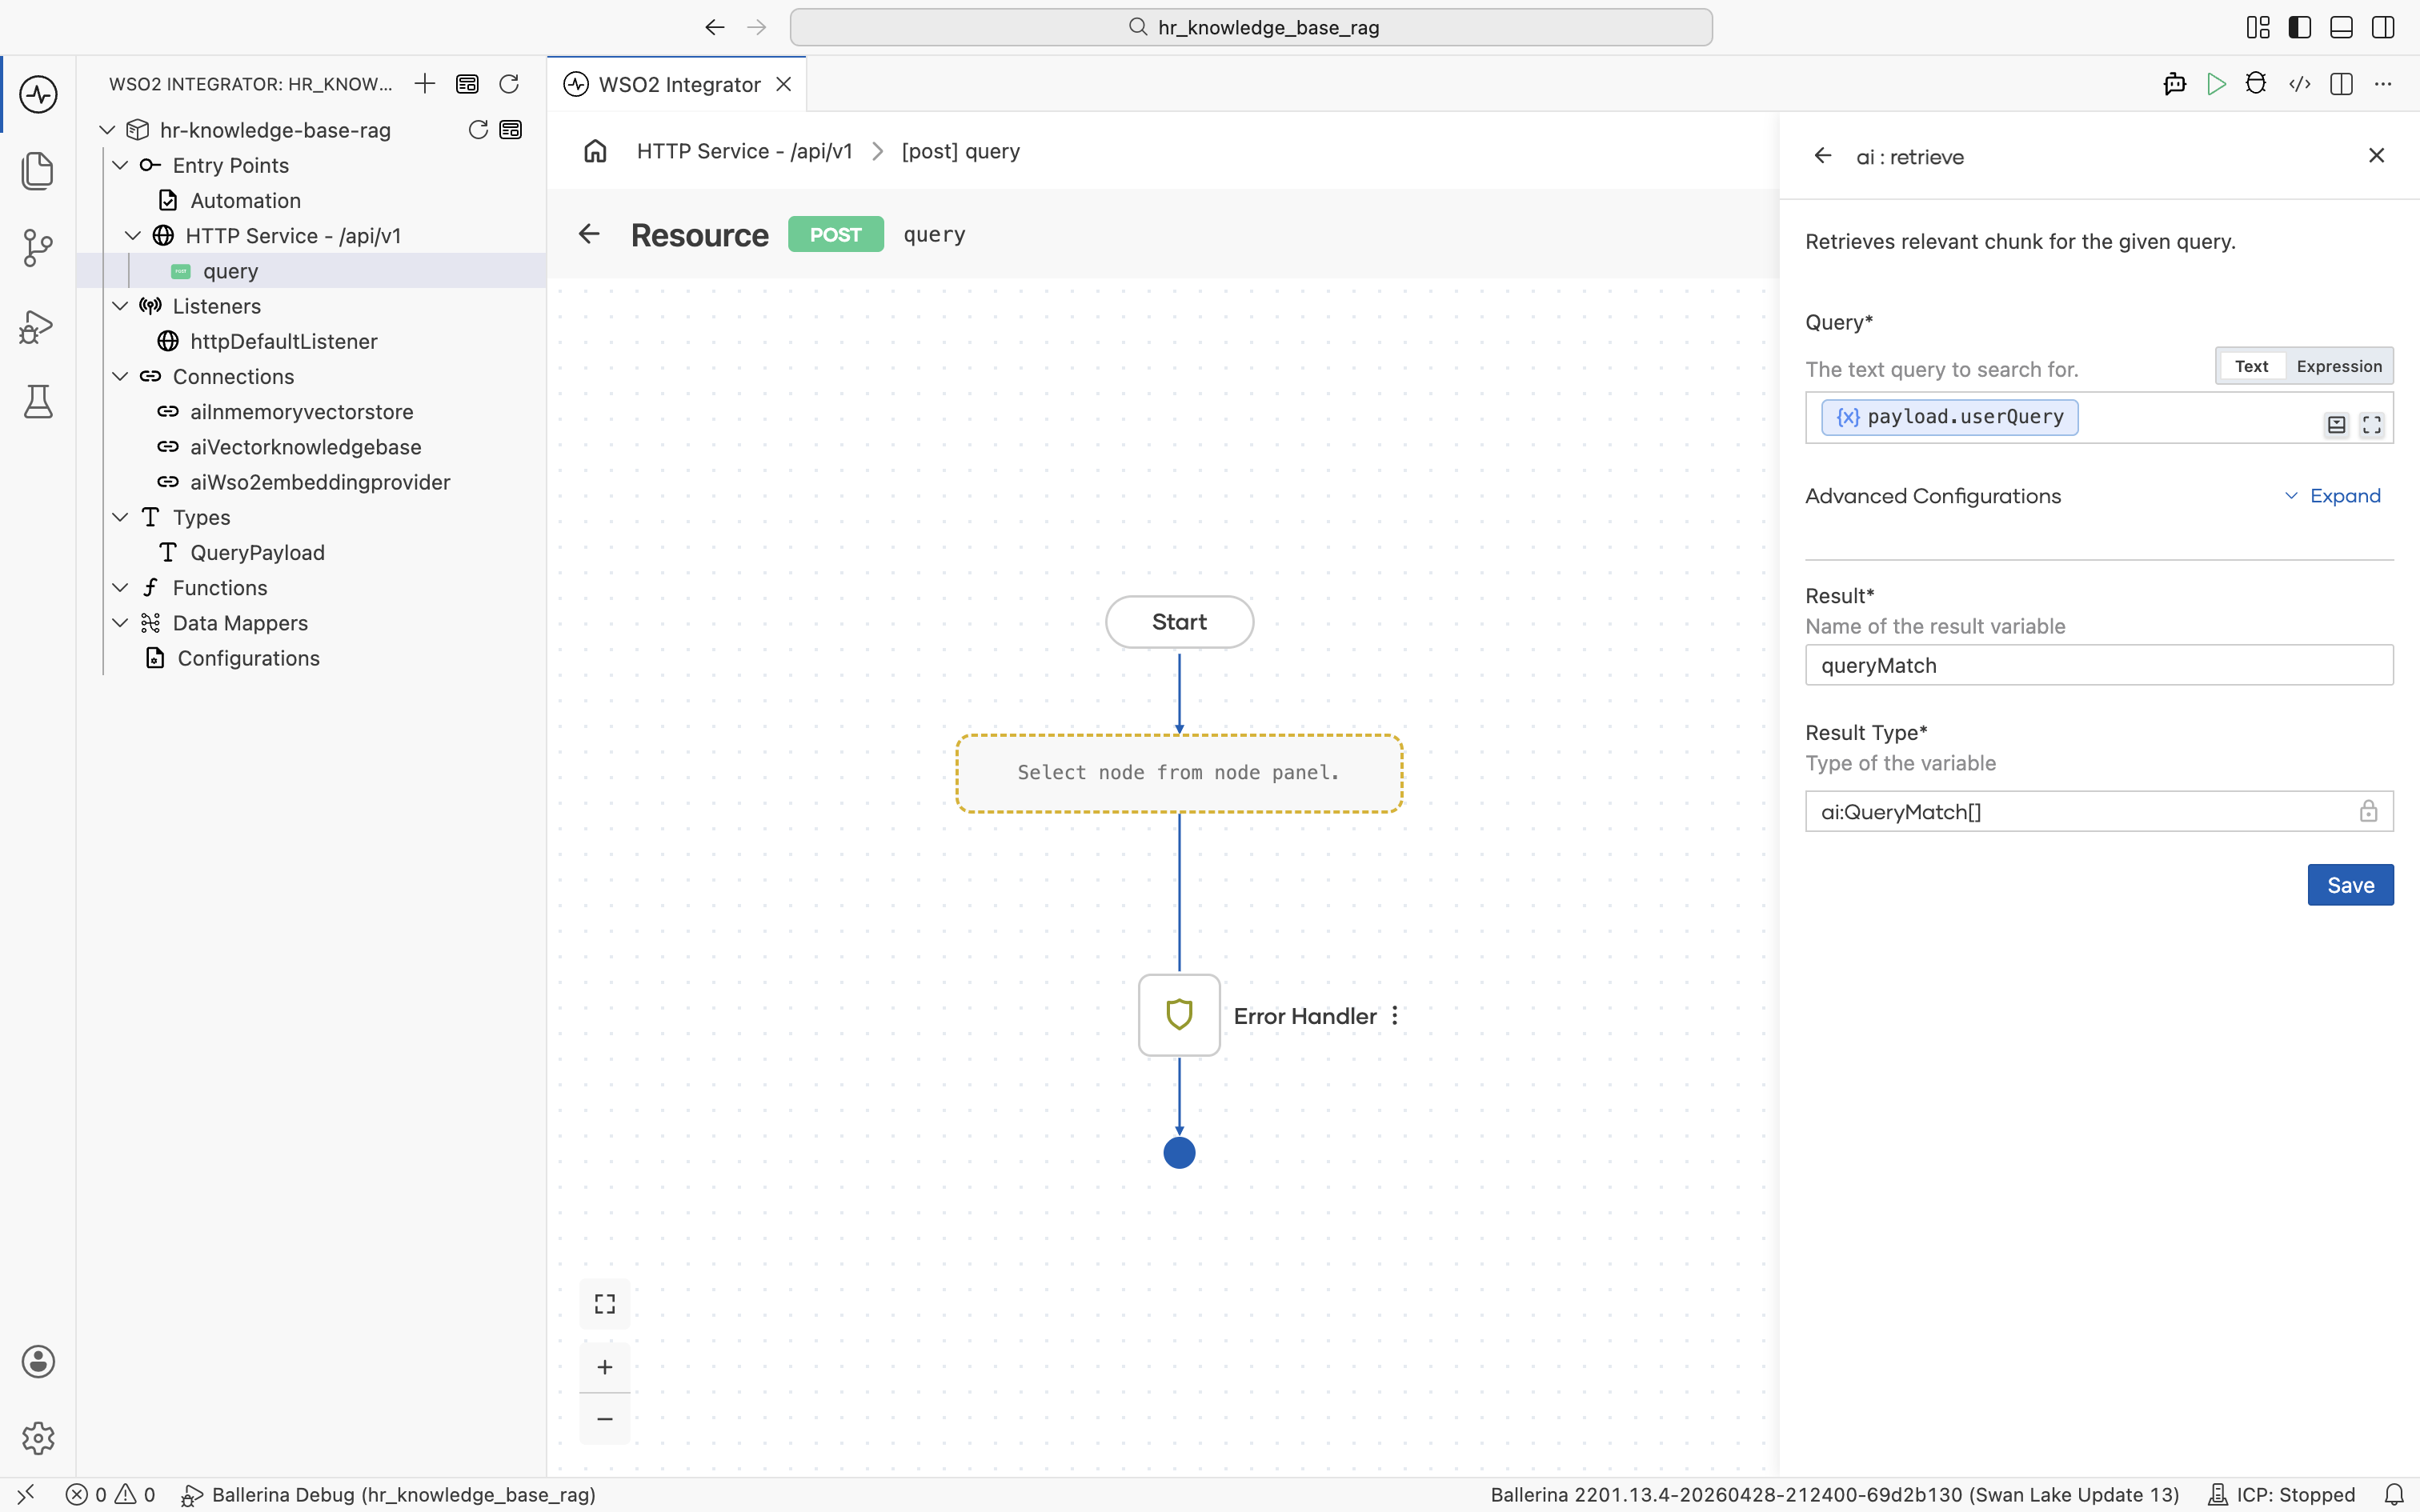Go back from Resource view
Screen dimensions: 2420x1512
point(589,234)
